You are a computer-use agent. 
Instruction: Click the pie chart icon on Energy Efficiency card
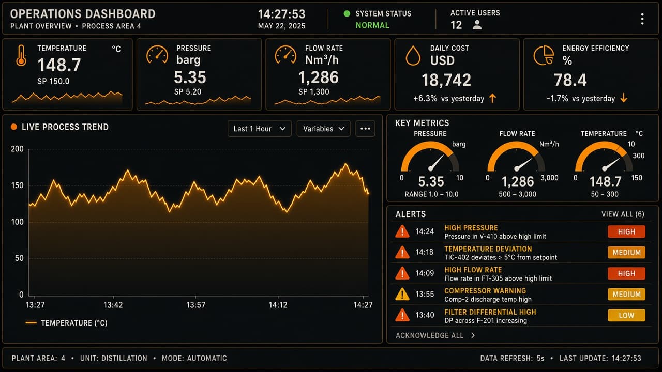pyautogui.click(x=544, y=55)
